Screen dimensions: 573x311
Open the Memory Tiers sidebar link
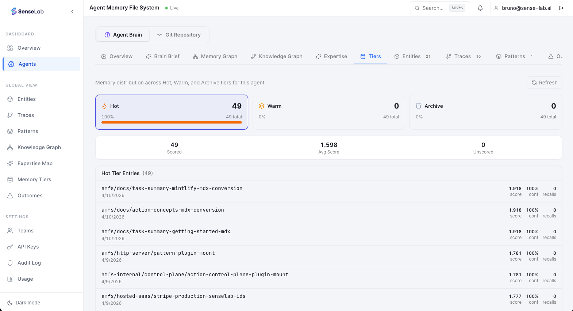point(34,179)
